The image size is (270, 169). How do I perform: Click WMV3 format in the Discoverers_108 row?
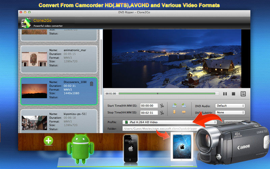pyautogui.click(x=68, y=90)
